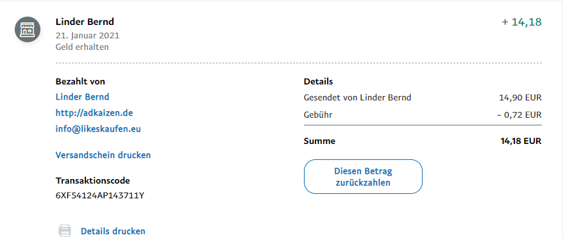Click the Transaktionscode heading

[x=92, y=180]
